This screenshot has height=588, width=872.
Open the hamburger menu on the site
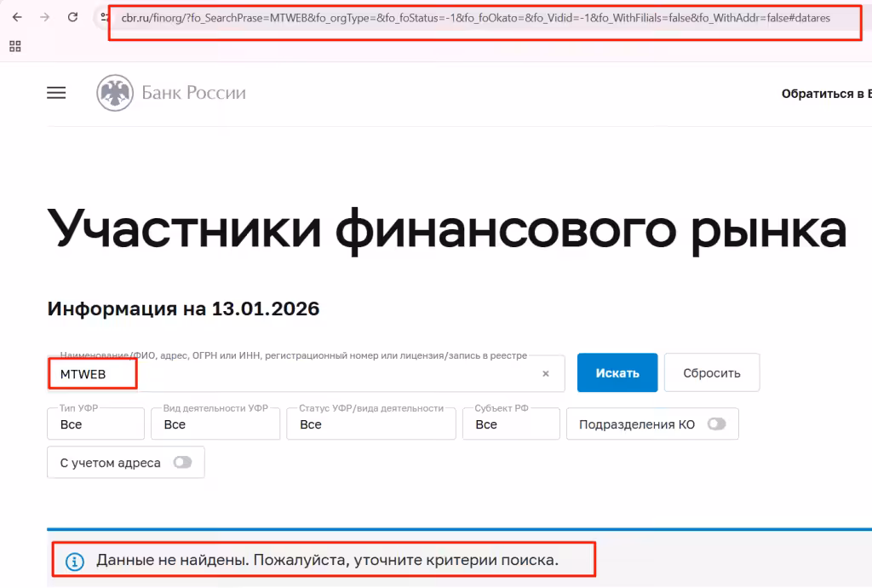click(56, 93)
